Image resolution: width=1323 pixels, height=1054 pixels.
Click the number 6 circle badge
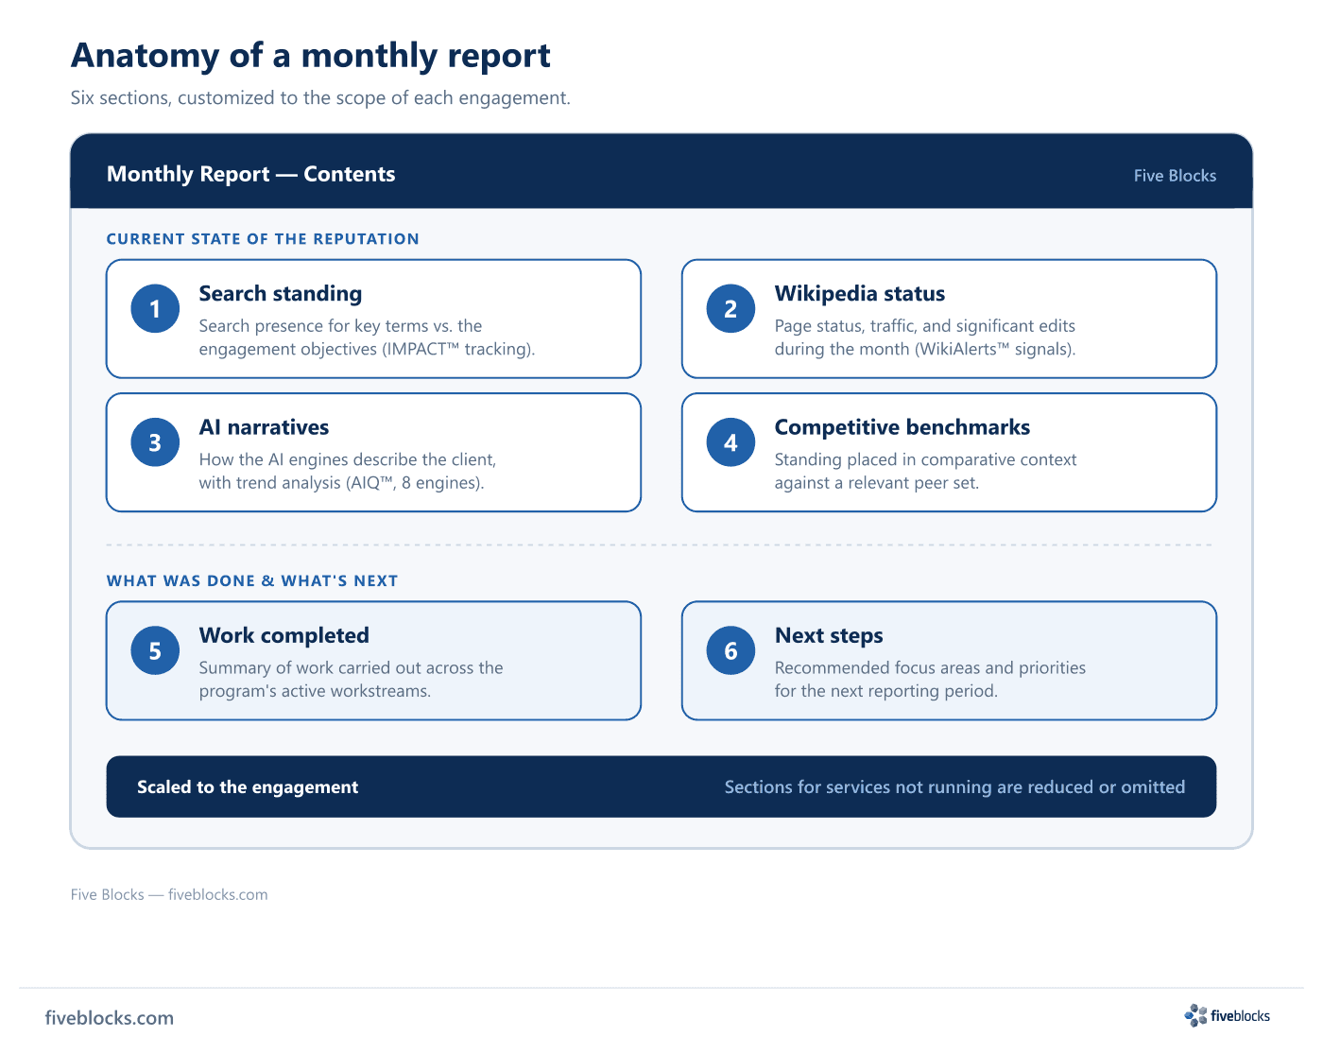(x=730, y=650)
